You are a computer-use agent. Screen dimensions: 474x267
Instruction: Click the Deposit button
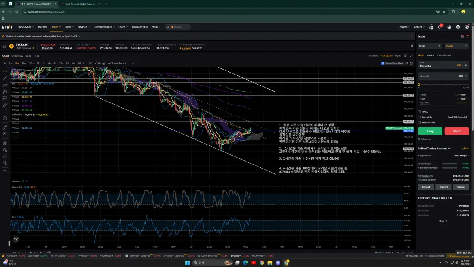426,187
